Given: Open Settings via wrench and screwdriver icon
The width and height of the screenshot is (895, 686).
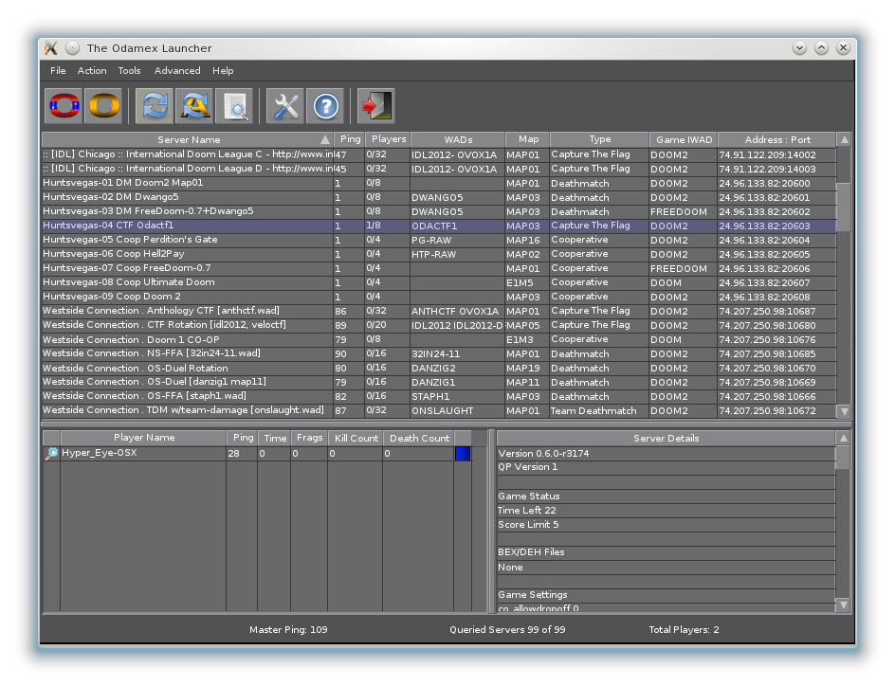Looking at the screenshot, I should click(x=285, y=106).
